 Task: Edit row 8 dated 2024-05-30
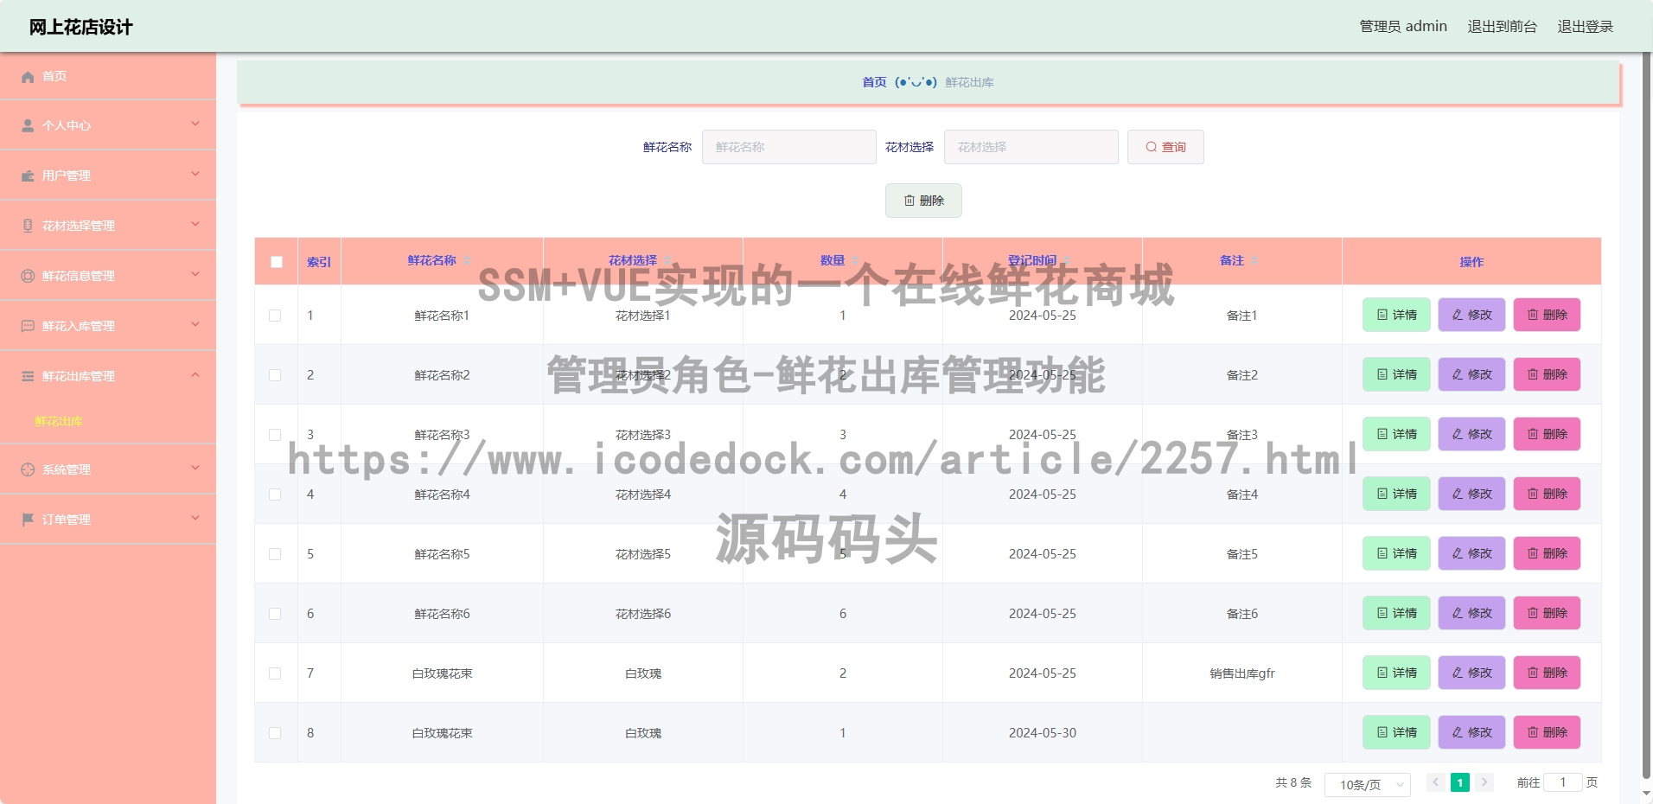click(1471, 732)
